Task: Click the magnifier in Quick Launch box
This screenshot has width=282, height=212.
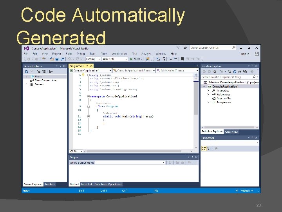Action: coord(233,48)
